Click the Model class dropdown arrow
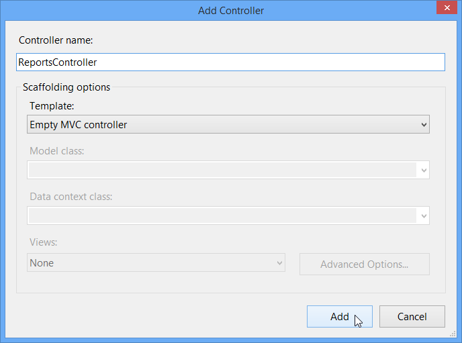This screenshot has width=462, height=343. pos(424,170)
